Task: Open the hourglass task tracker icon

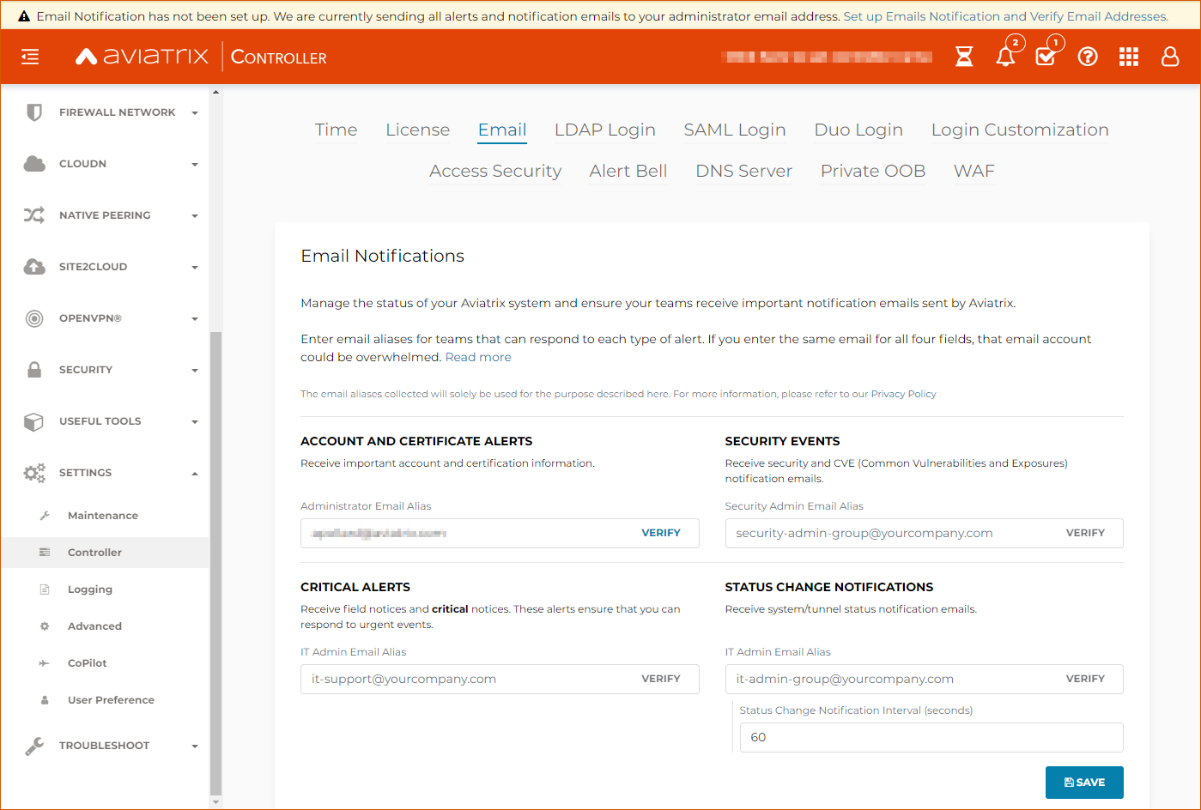Action: (x=963, y=57)
